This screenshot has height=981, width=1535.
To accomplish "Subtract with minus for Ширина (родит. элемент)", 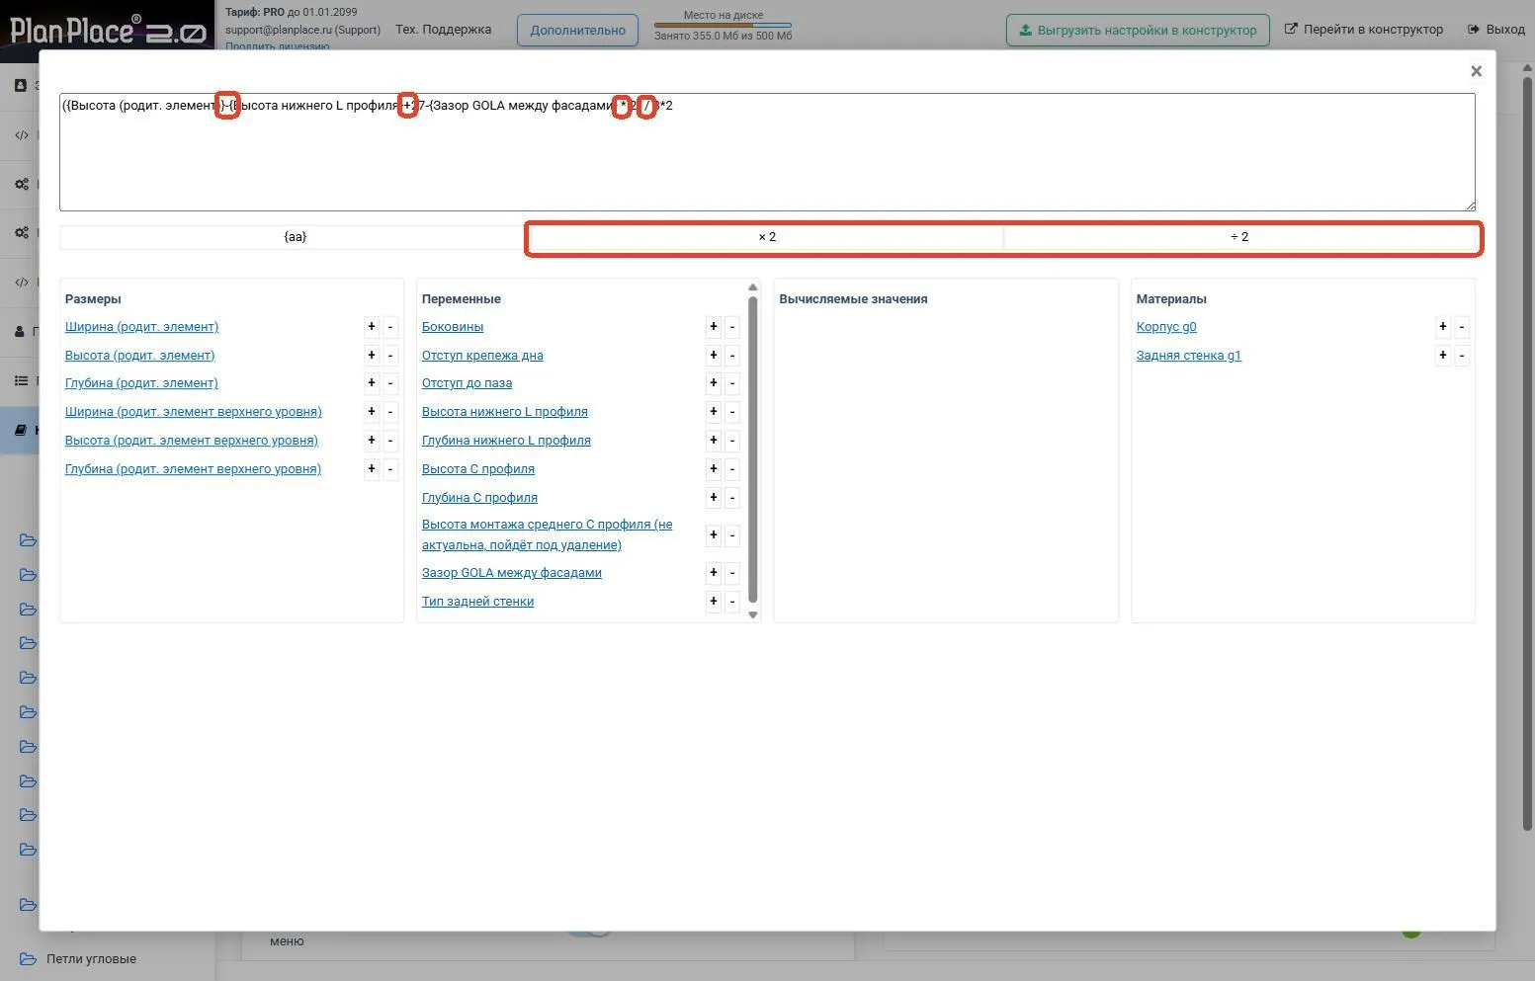I will pyautogui.click(x=390, y=327).
